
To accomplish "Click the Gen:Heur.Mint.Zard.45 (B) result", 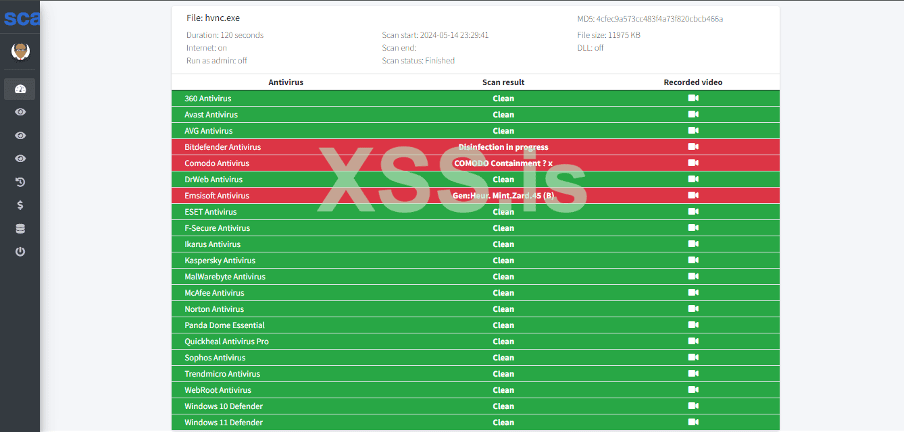I will pyautogui.click(x=503, y=196).
